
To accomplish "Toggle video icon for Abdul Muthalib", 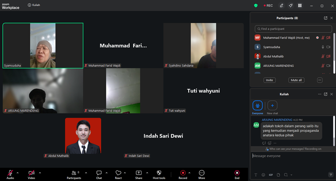I will pyautogui.click(x=328, y=57).
